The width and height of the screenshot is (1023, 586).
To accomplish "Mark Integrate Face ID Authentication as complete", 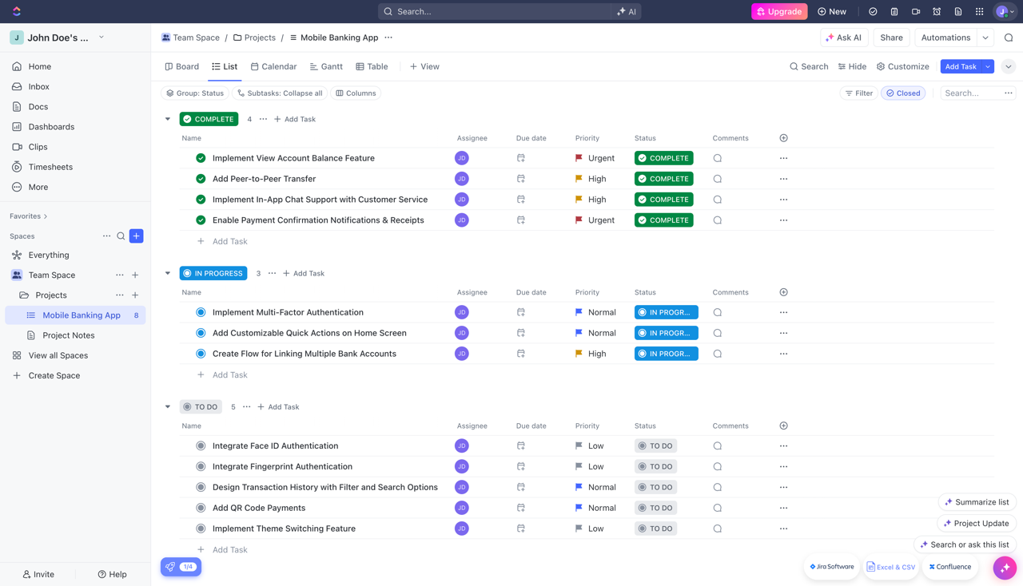I will pyautogui.click(x=201, y=445).
